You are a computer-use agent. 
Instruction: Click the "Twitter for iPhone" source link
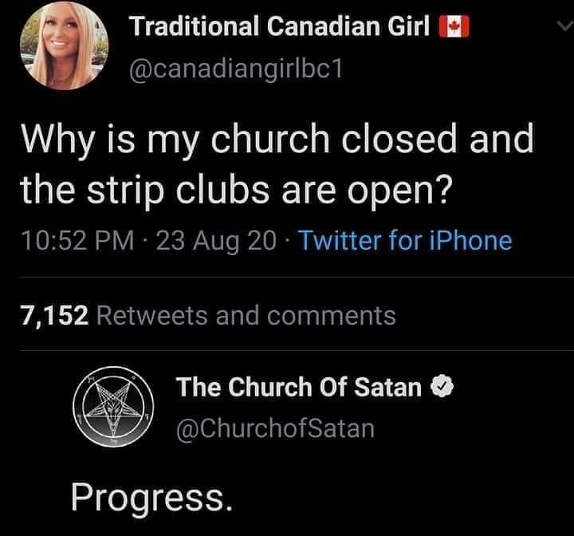(x=404, y=240)
